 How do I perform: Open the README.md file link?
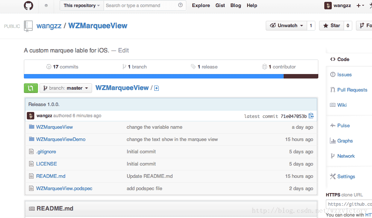click(51, 176)
